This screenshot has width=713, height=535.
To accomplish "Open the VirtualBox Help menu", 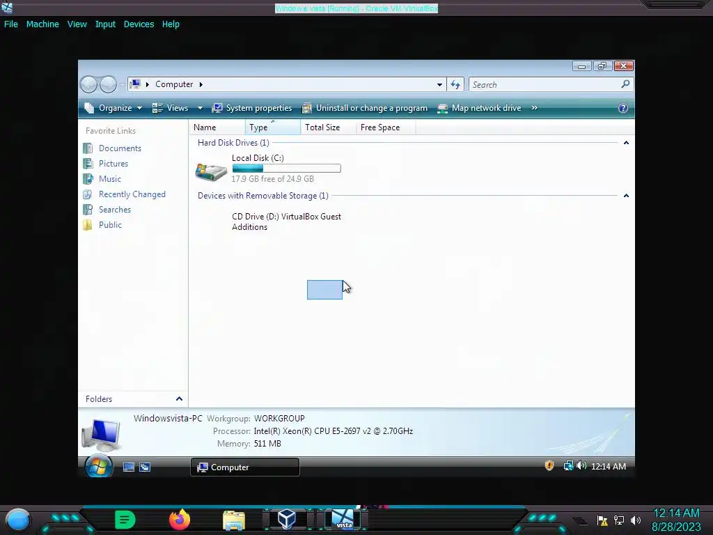I will 171,24.
